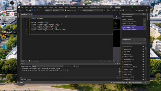The width and height of the screenshot is (161, 91).
Task: Pin the youtube.py tab
Action: [x=30, y=14]
